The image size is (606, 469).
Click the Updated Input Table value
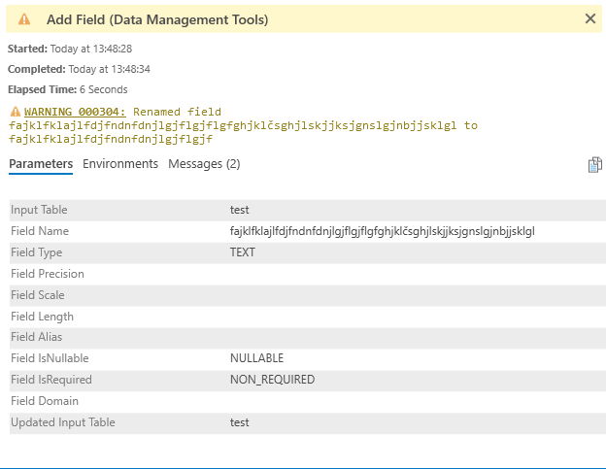pyautogui.click(x=240, y=422)
